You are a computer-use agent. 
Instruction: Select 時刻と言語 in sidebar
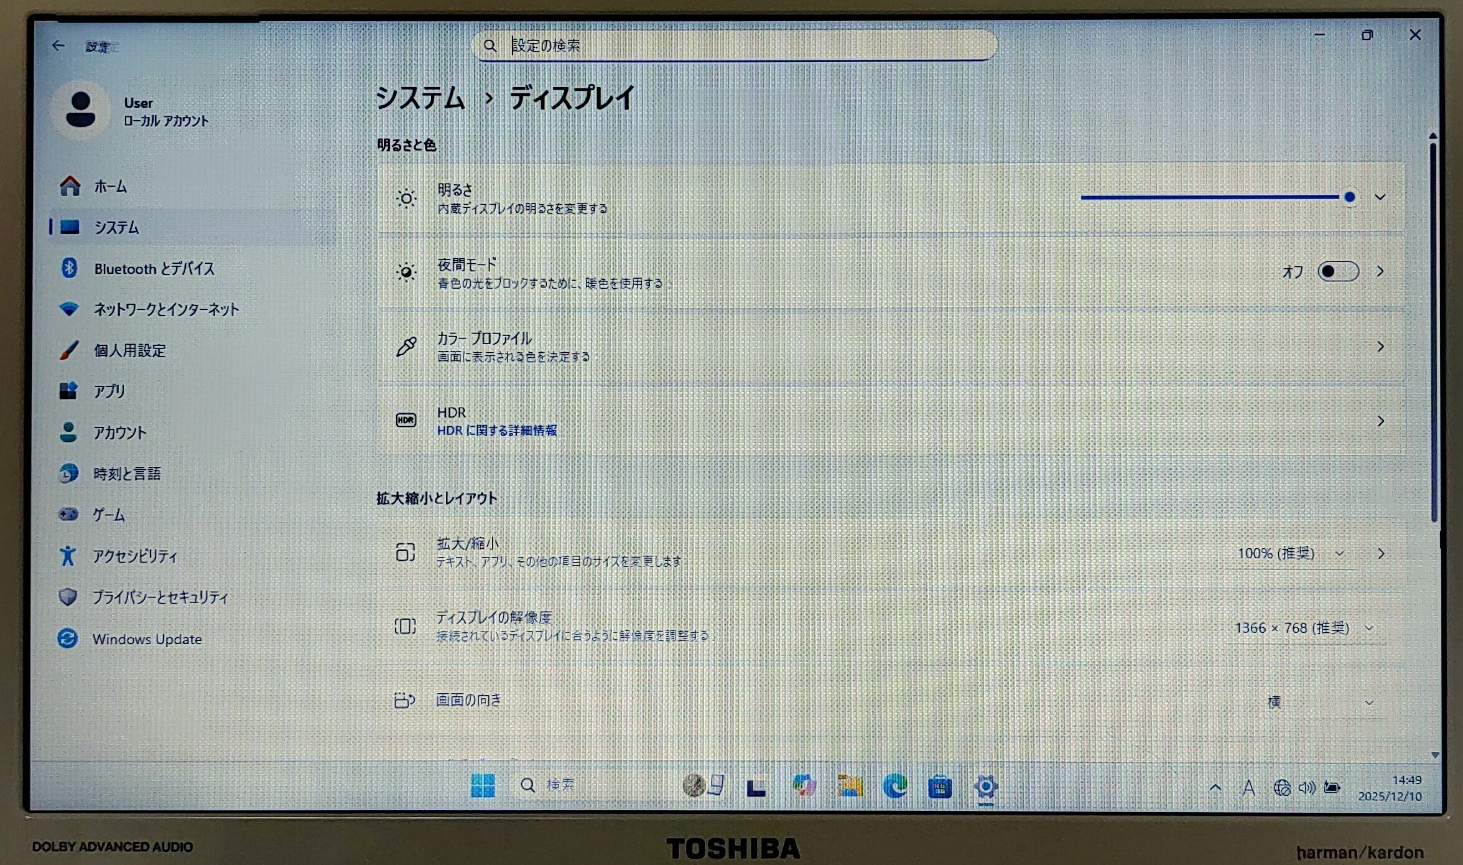click(127, 474)
